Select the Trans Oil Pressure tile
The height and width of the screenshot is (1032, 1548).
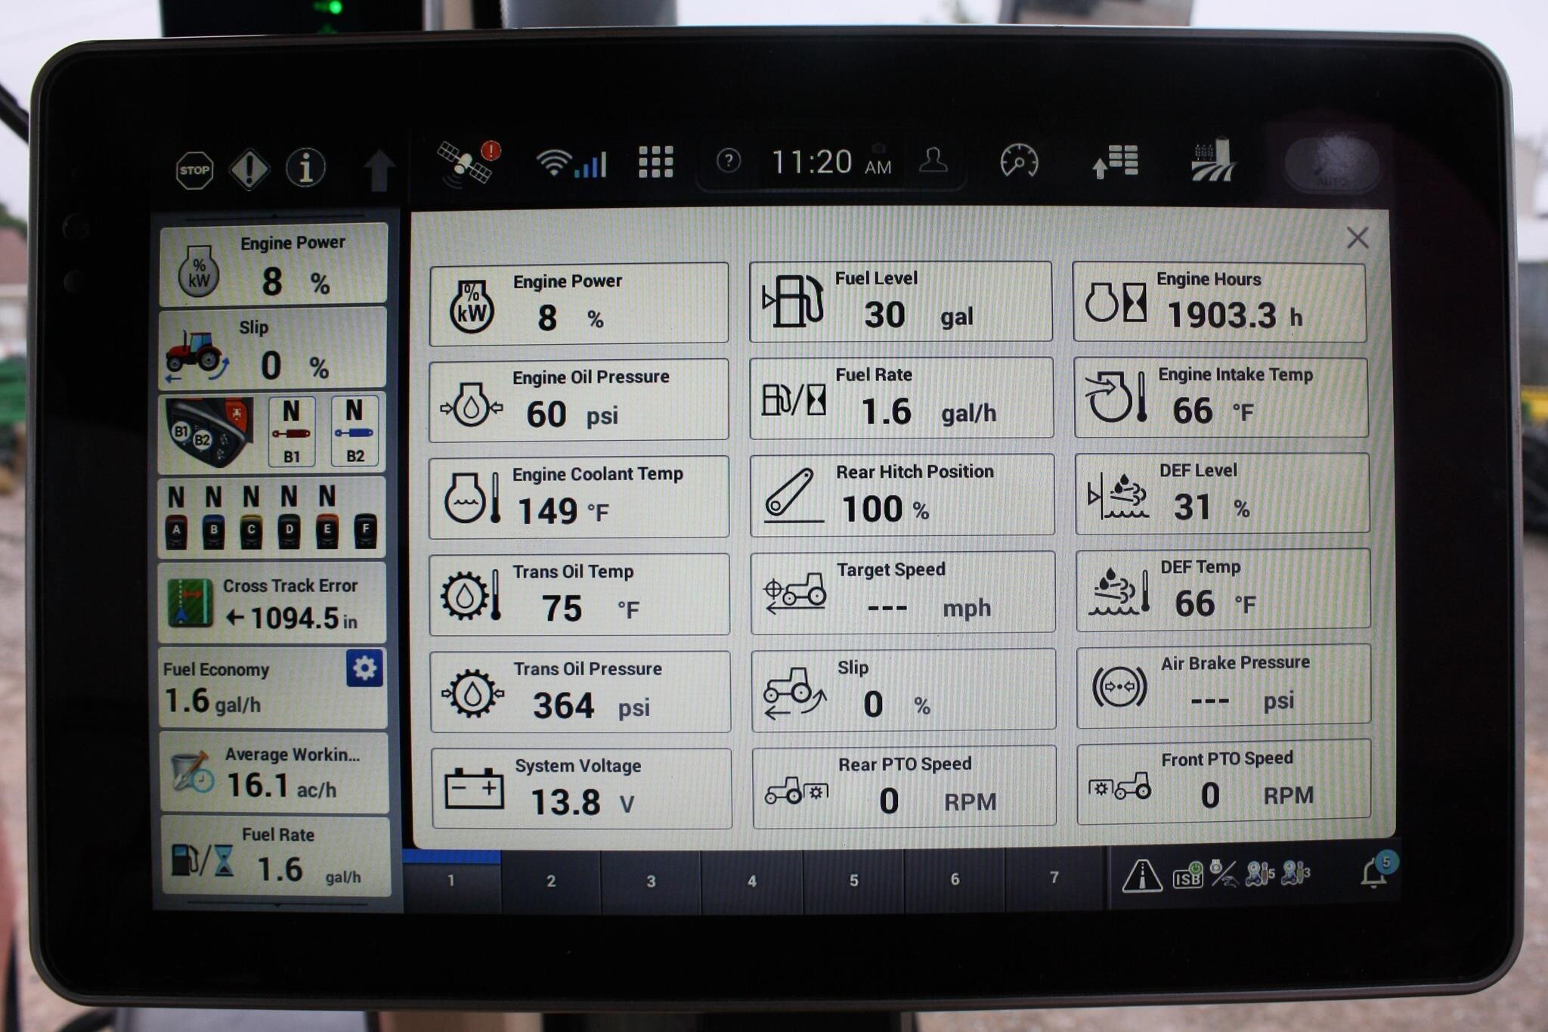[x=580, y=692]
